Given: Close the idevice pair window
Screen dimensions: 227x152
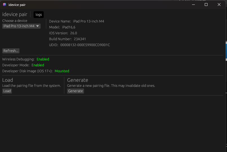Looking at the screenshot, I should click(x=219, y=4).
